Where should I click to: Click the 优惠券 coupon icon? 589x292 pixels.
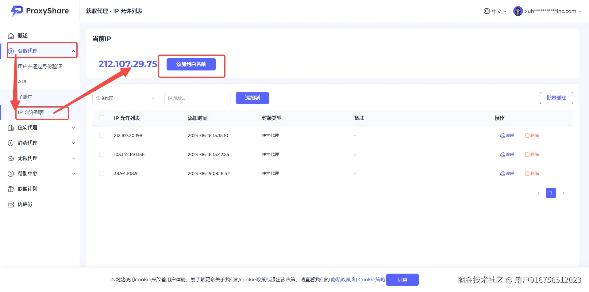[x=11, y=204]
